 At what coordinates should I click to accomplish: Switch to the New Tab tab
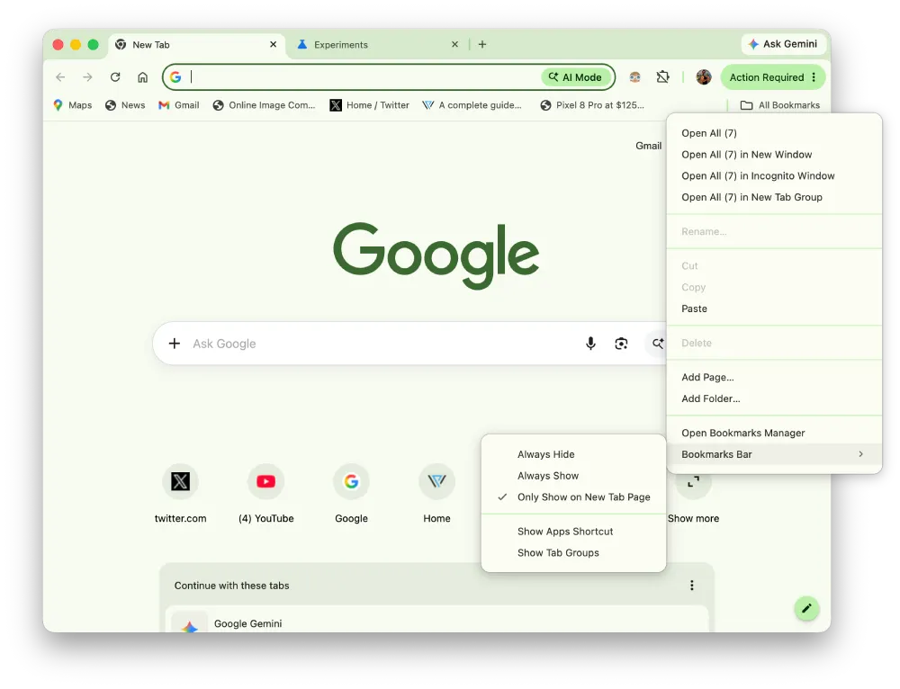[x=195, y=44]
